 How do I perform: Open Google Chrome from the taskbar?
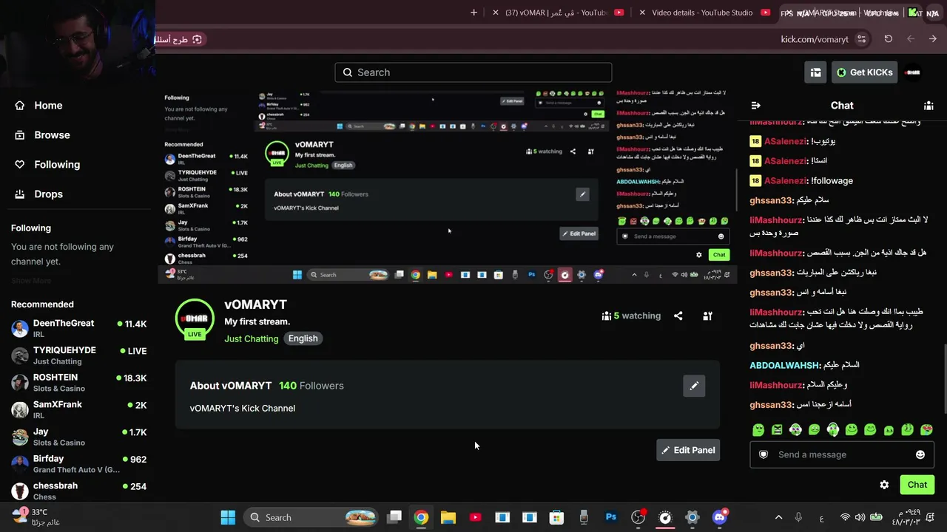421,517
